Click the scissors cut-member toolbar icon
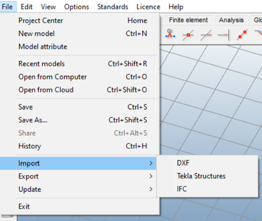262x221 pixels. pyautogui.click(x=170, y=34)
